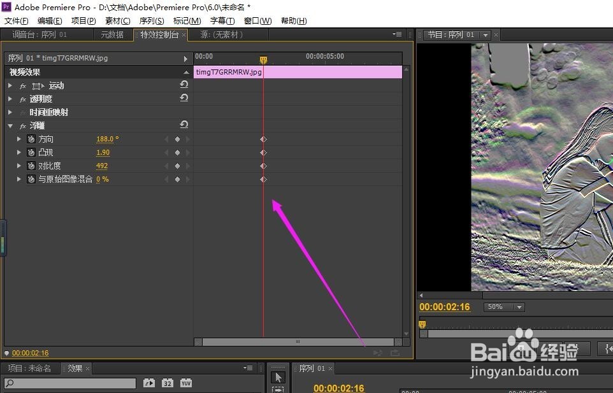Toggle the fx switch for 透明度 effect
Screen dimensions: 613x393
tap(23, 99)
